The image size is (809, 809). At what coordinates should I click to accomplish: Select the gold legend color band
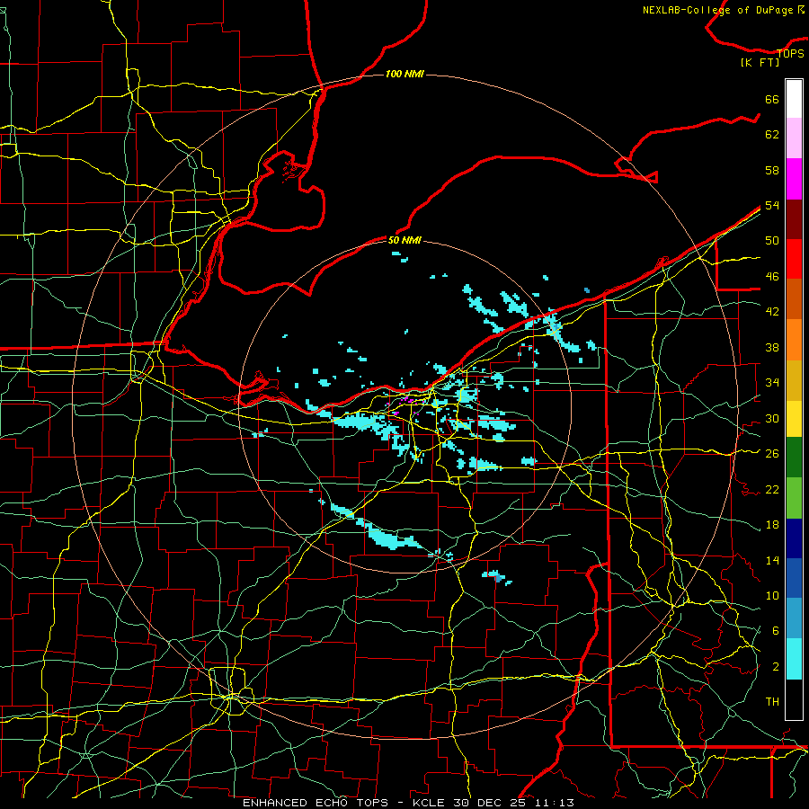pyautogui.click(x=794, y=380)
